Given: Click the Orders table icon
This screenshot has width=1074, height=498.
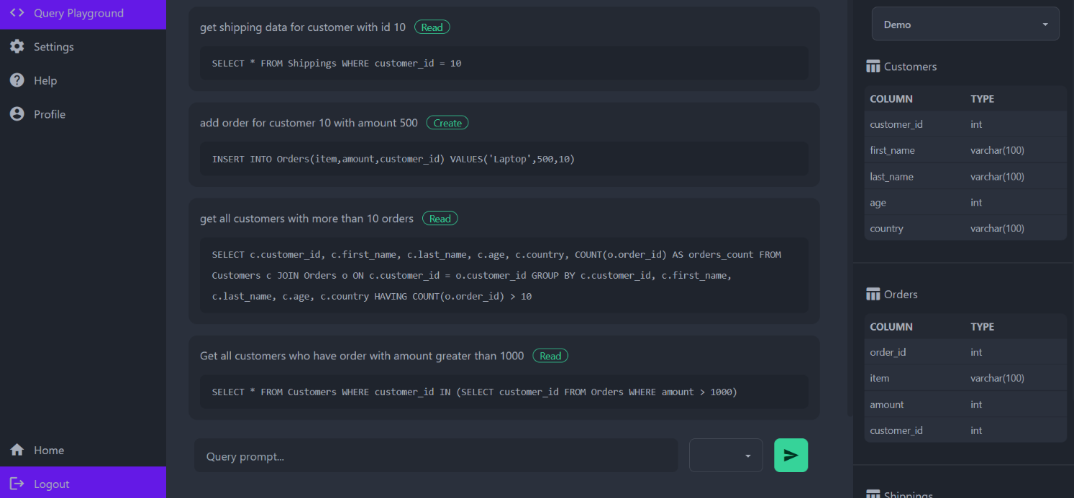Looking at the screenshot, I should [x=873, y=295].
